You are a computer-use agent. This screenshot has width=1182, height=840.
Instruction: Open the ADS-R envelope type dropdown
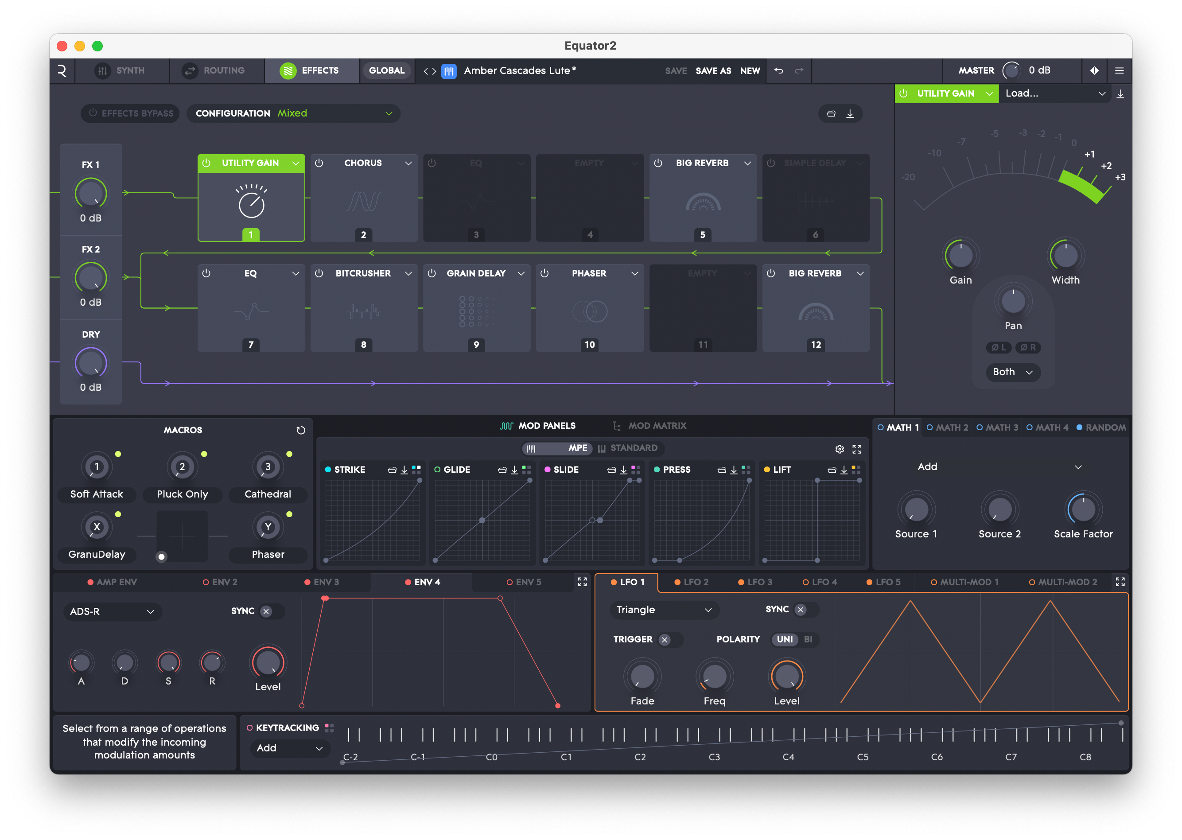(x=112, y=611)
